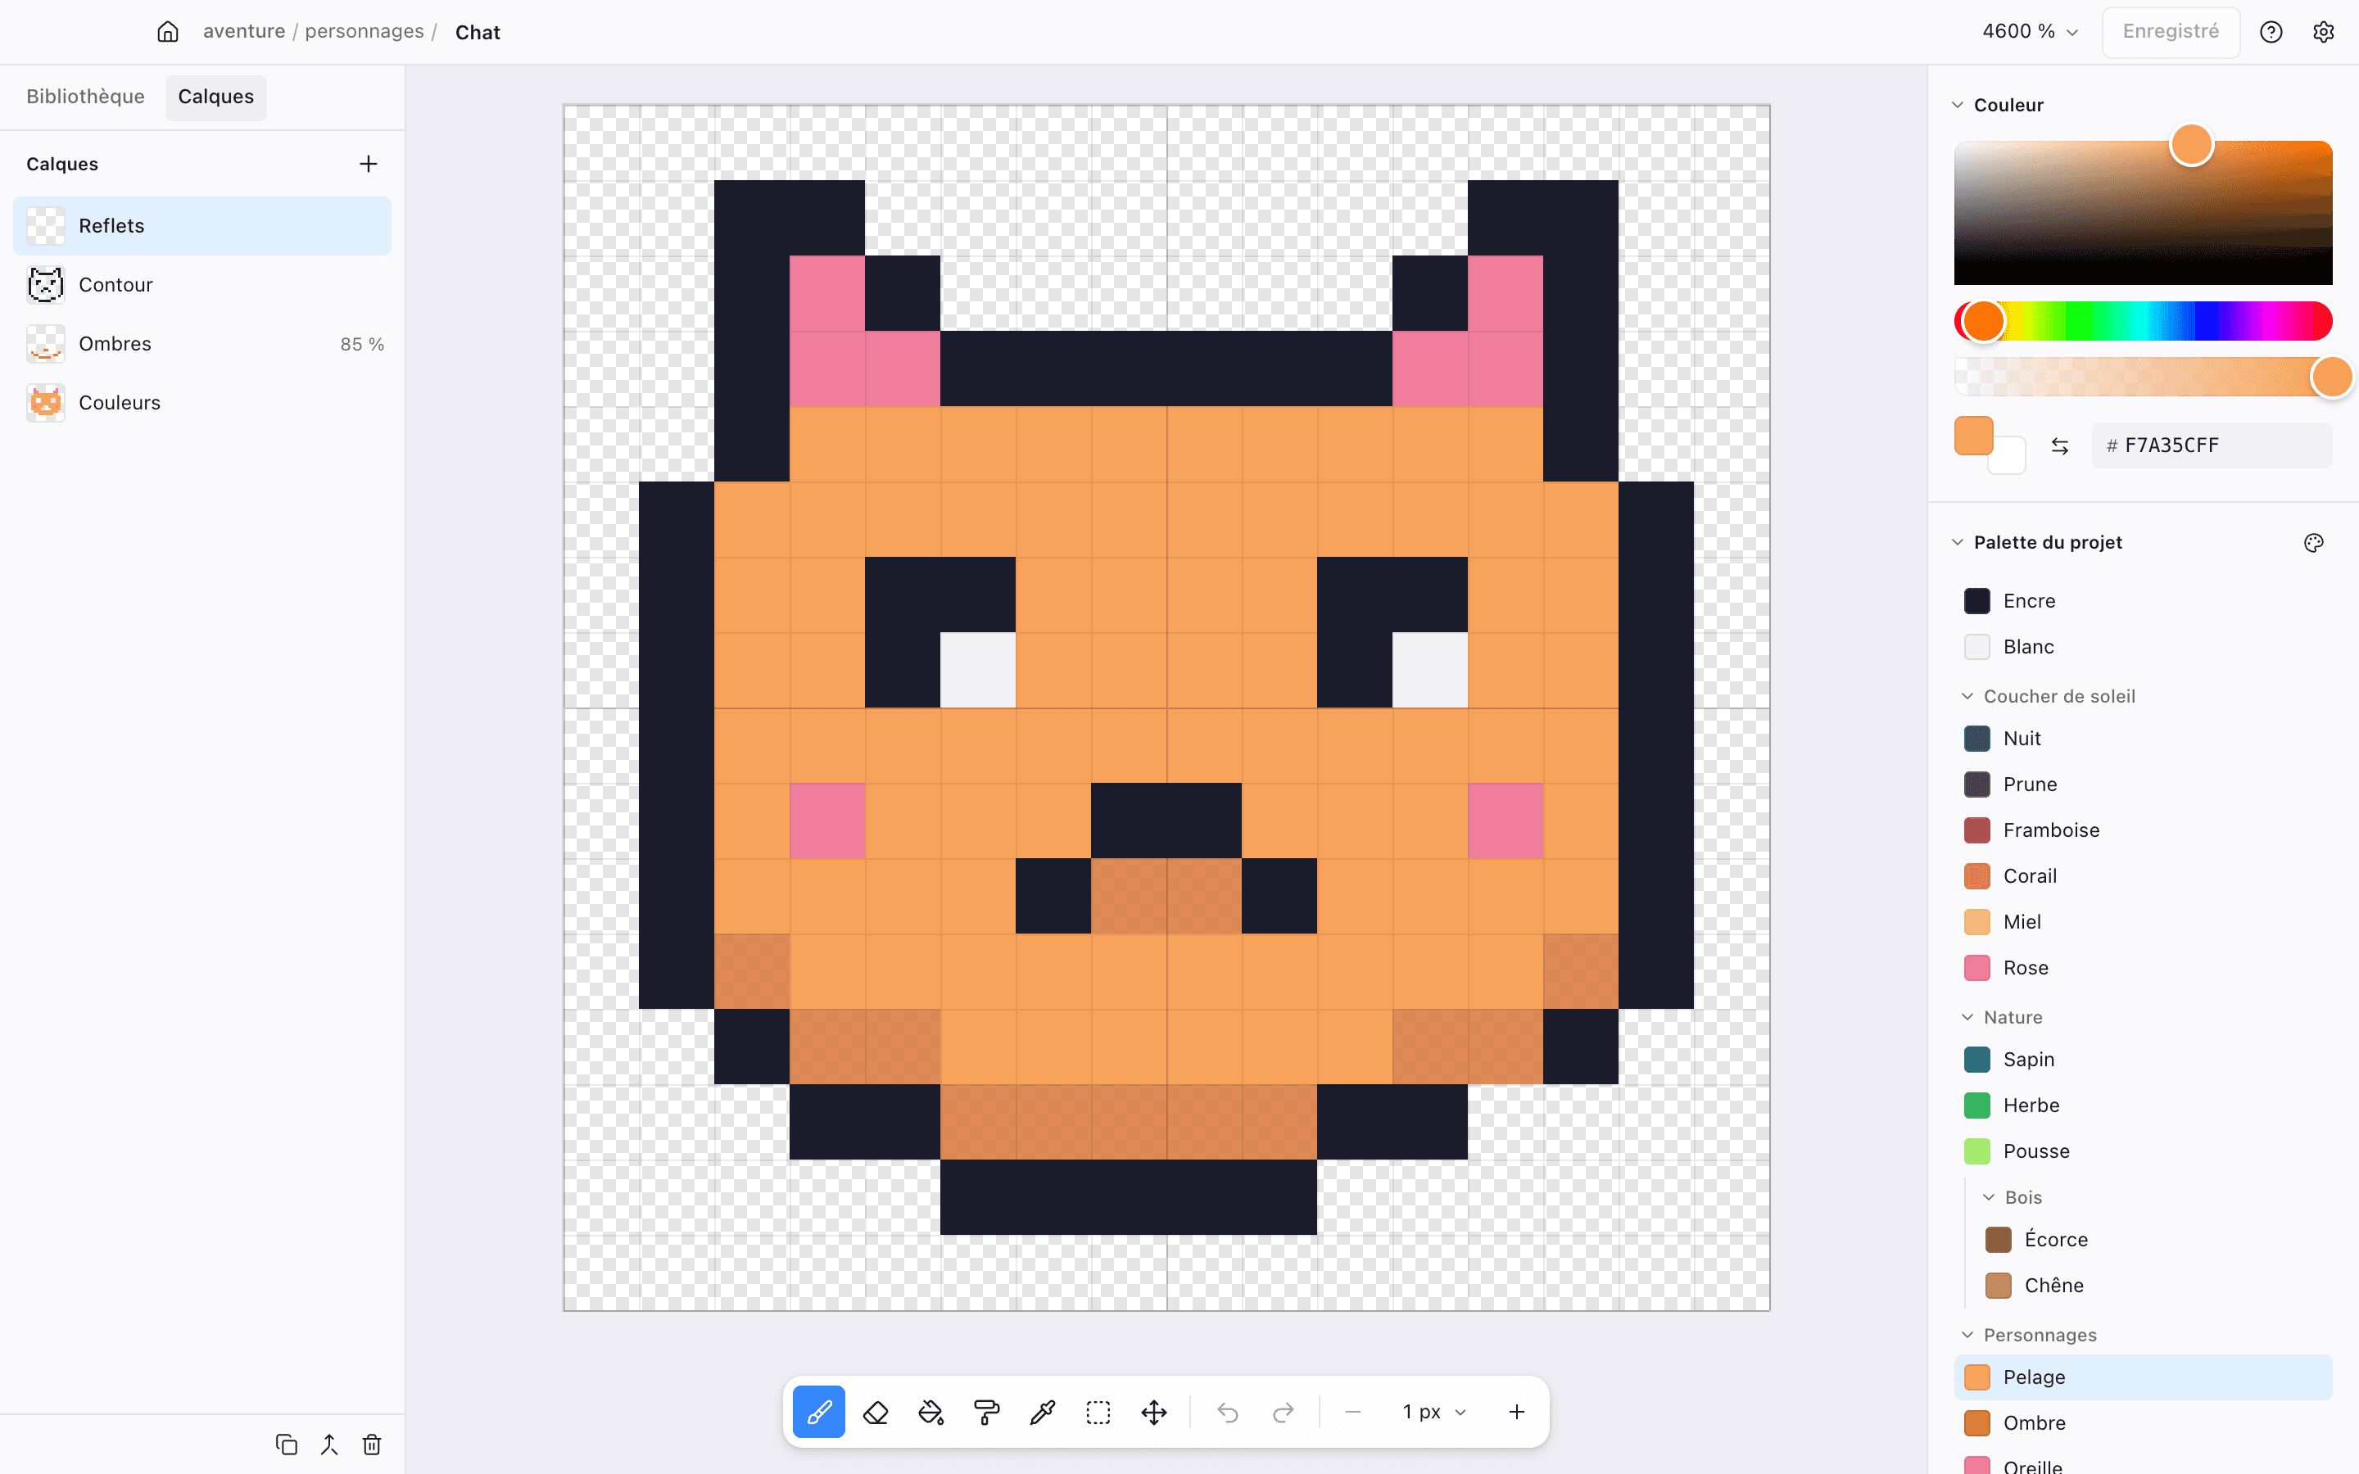This screenshot has height=1474, width=2359.
Task: Select the brush tool in bottom toolbar
Action: click(x=819, y=1412)
